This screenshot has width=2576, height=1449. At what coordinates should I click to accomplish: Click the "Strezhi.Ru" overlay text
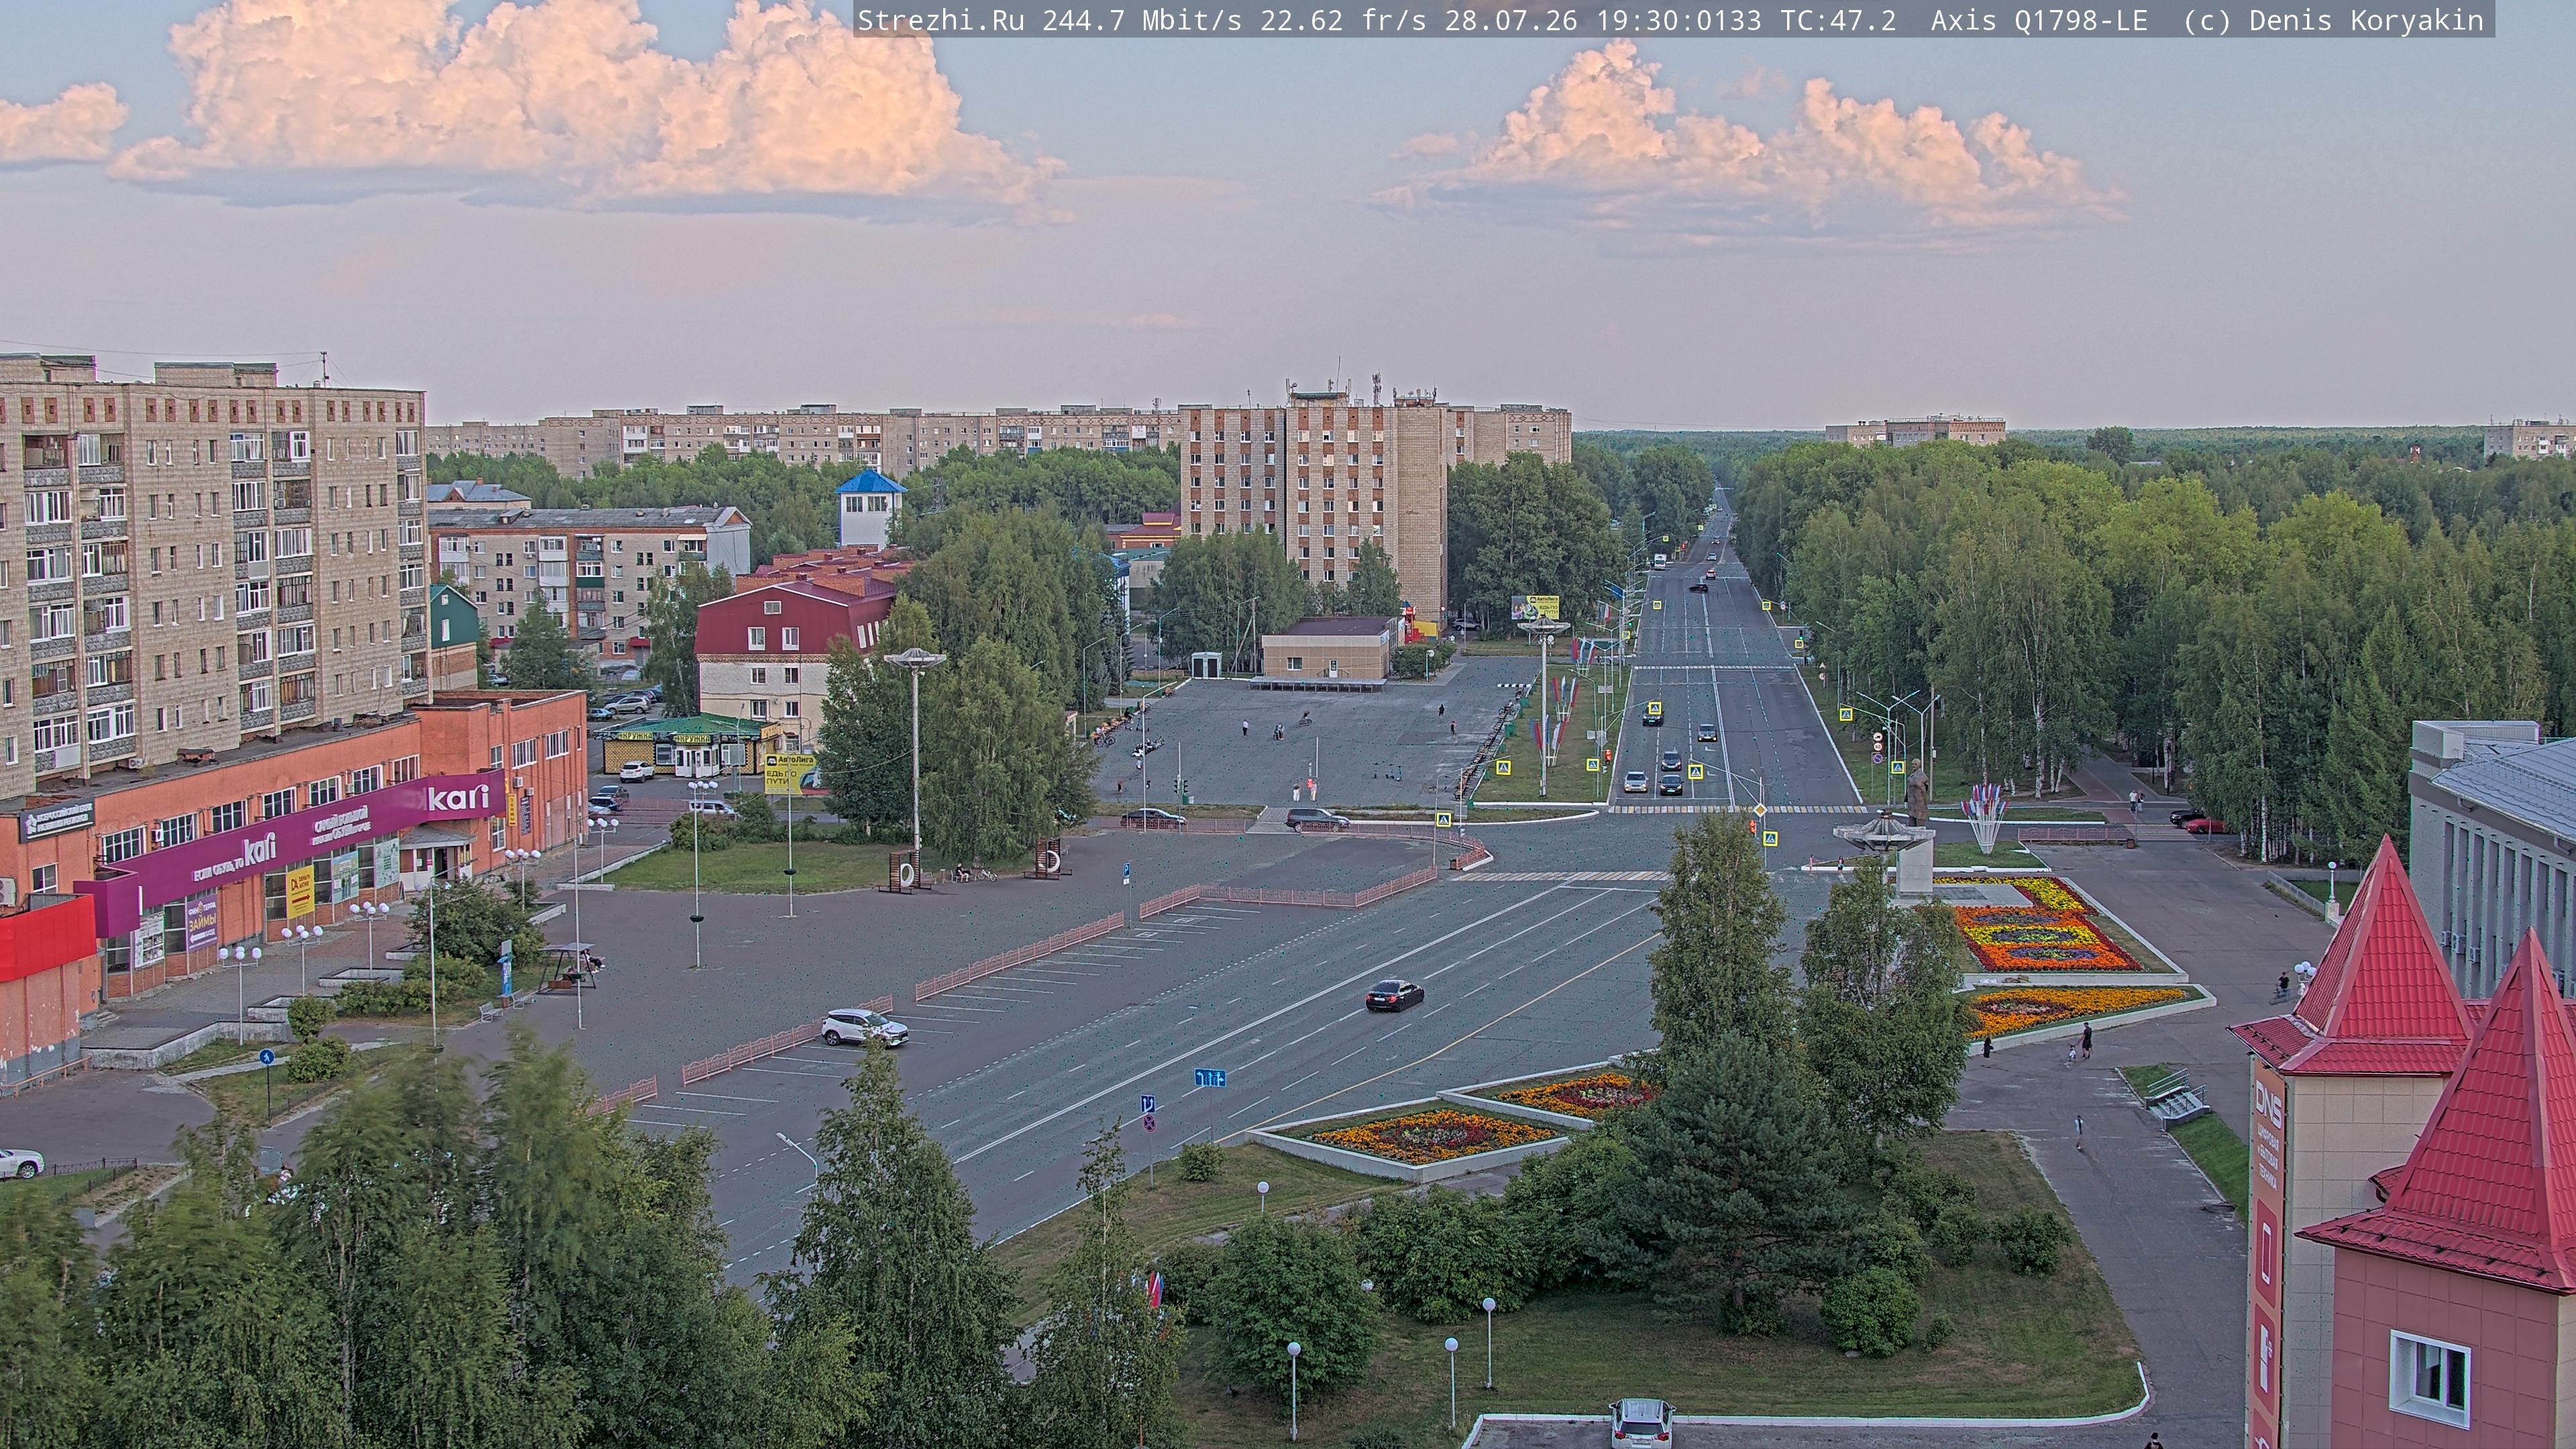click(x=941, y=20)
